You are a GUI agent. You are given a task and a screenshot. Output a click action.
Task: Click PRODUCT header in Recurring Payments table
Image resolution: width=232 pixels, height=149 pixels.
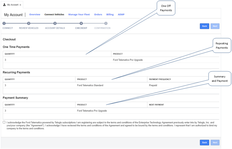[82, 79]
